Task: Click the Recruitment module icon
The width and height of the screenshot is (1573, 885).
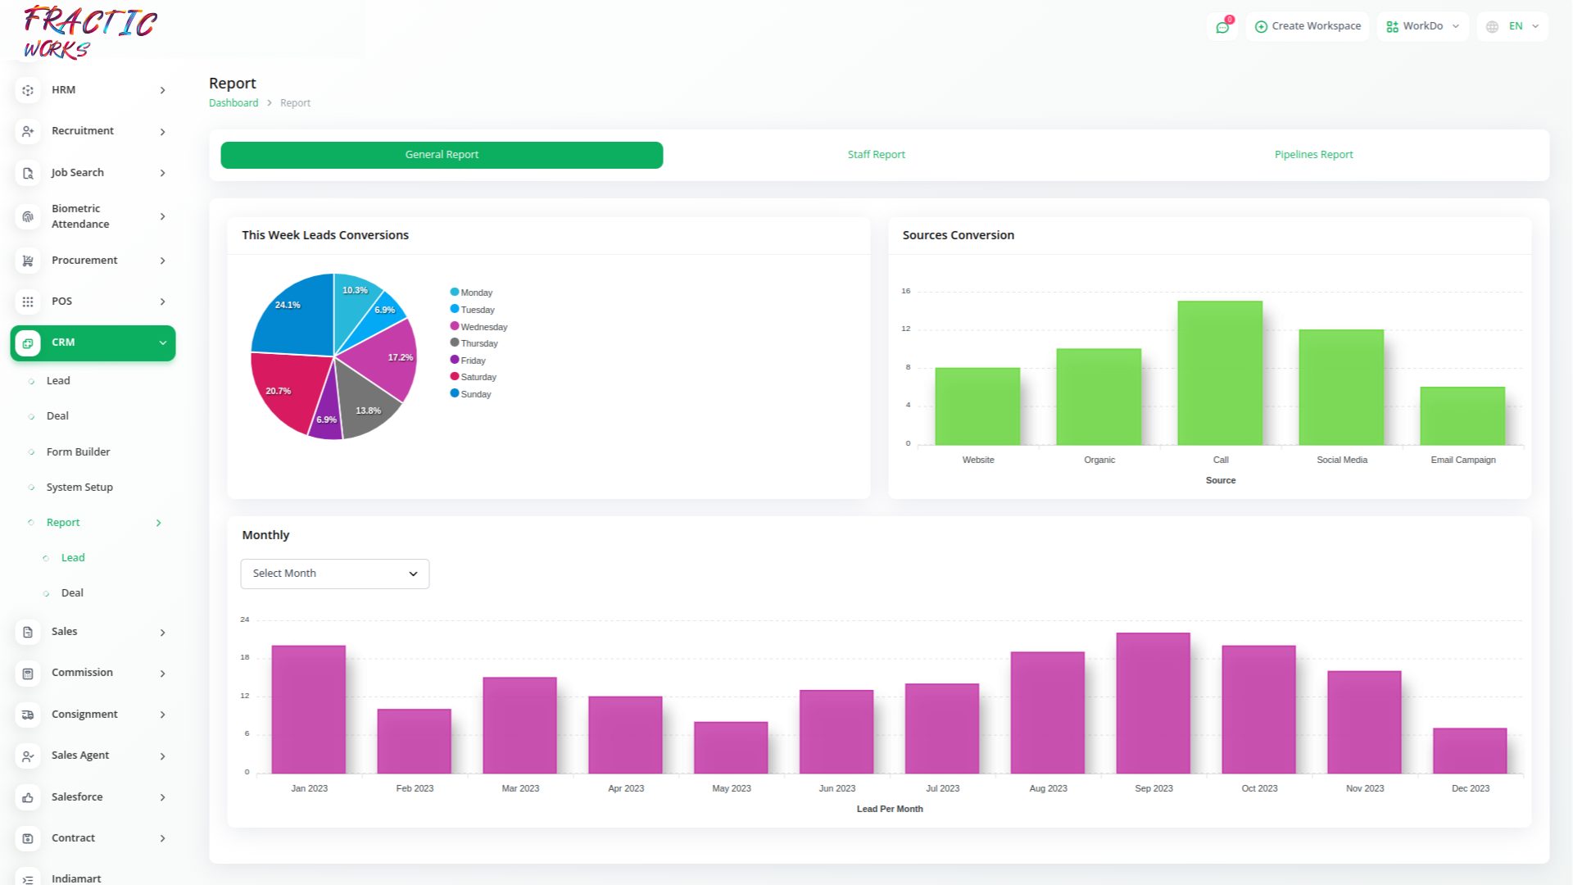Action: pos(28,131)
